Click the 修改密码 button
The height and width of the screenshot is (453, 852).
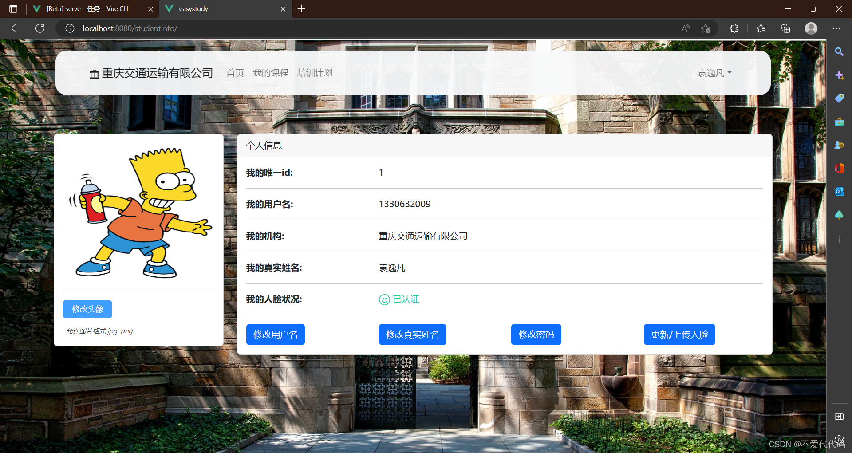(536, 335)
